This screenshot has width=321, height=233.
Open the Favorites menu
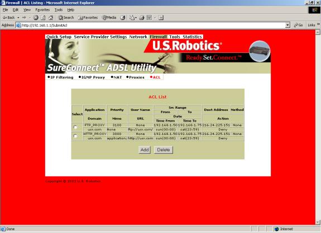click(x=42, y=10)
